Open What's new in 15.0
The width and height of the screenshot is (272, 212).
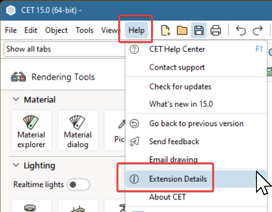pyautogui.click(x=196, y=104)
